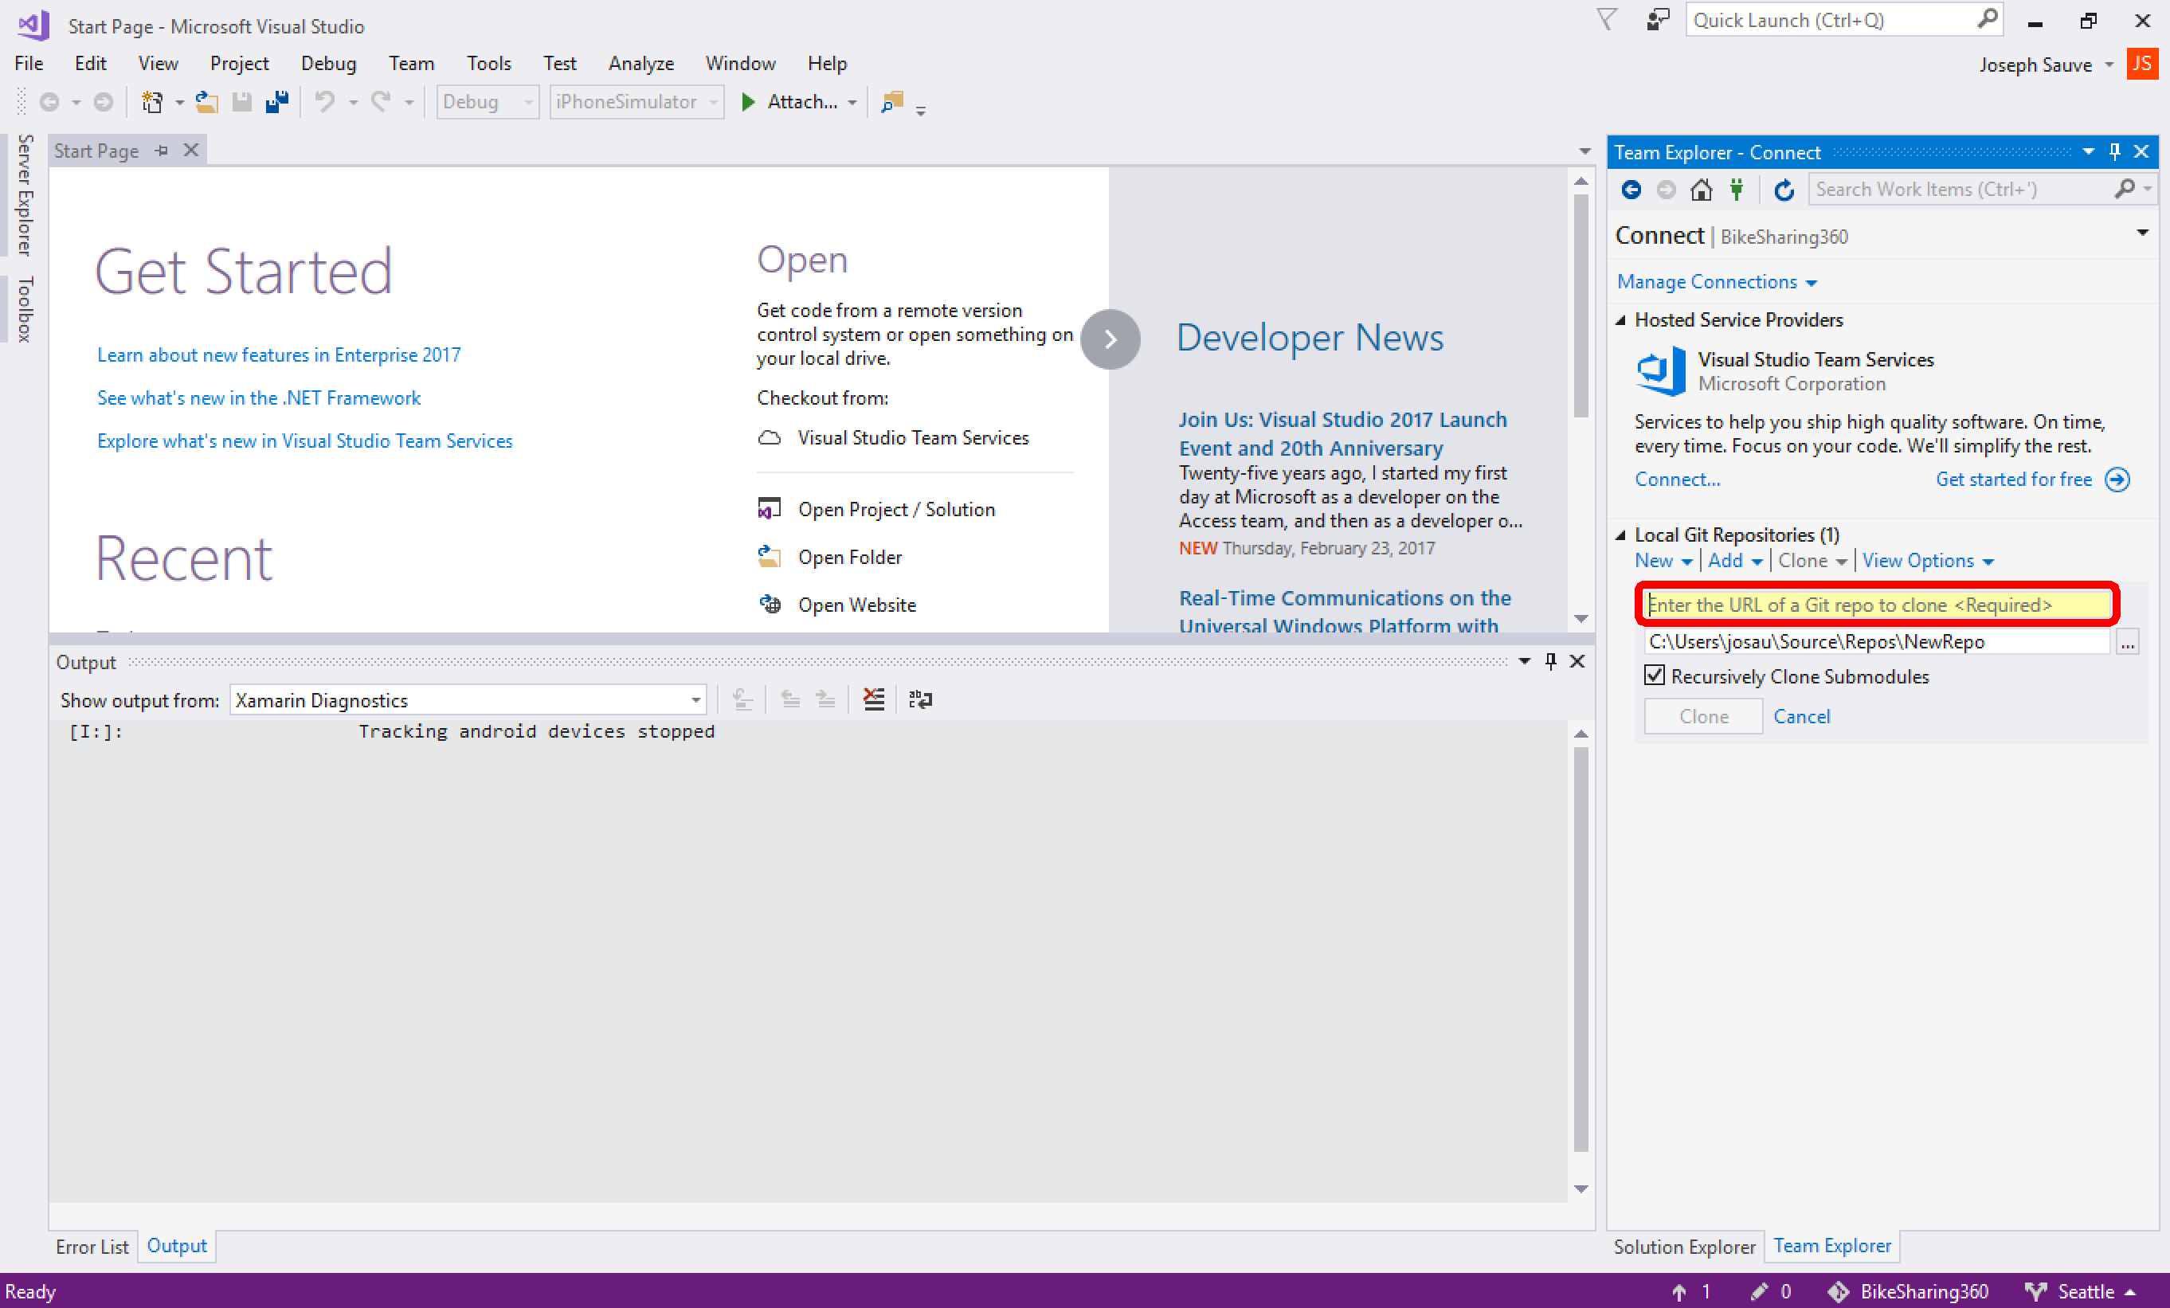Click the notifications flag icon
Screen dimensions: 2170x1308
1608,19
